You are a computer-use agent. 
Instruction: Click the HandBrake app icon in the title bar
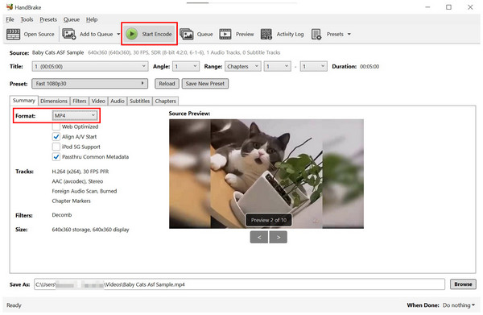click(x=10, y=6)
